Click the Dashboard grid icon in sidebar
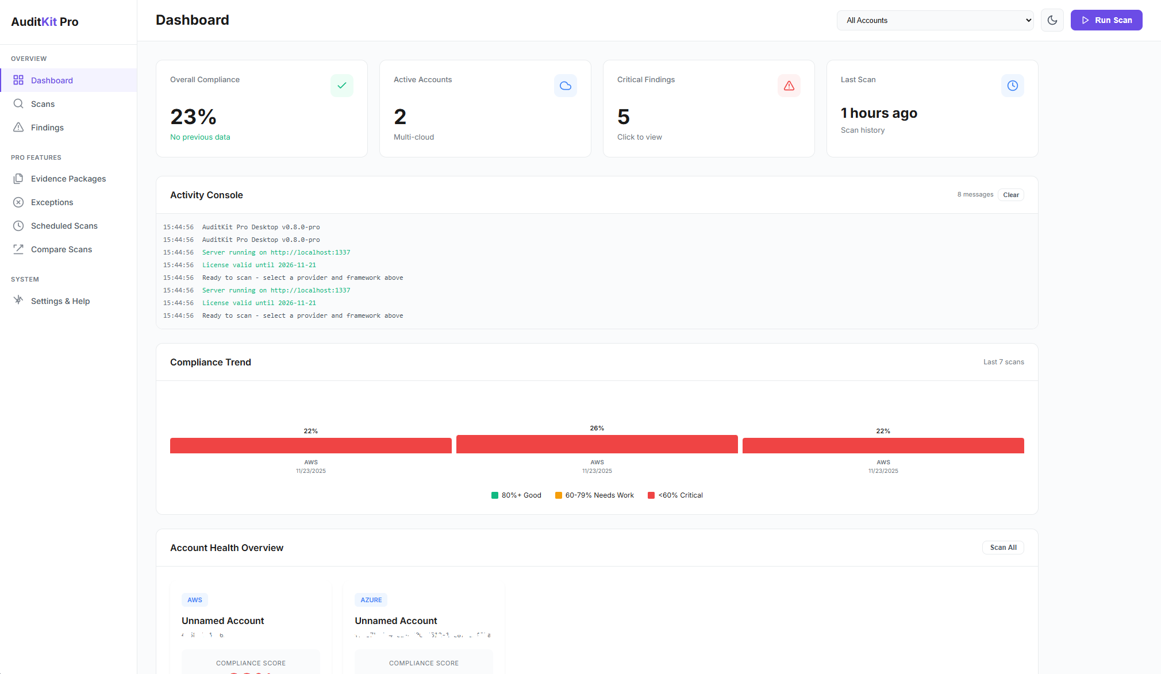Viewport: 1161px width, 674px height. (x=18, y=80)
